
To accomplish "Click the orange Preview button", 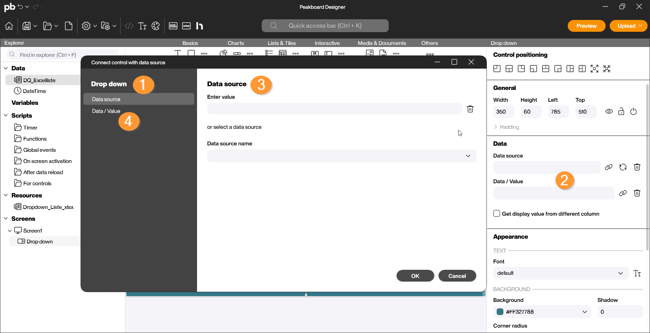I will point(586,26).
